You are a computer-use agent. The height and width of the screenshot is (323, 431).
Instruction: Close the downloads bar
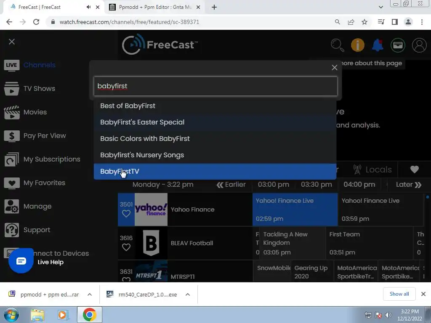pos(423,294)
